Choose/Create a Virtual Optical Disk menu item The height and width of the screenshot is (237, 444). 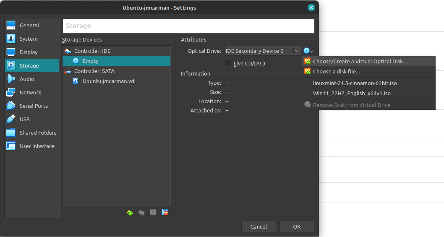(x=369, y=61)
